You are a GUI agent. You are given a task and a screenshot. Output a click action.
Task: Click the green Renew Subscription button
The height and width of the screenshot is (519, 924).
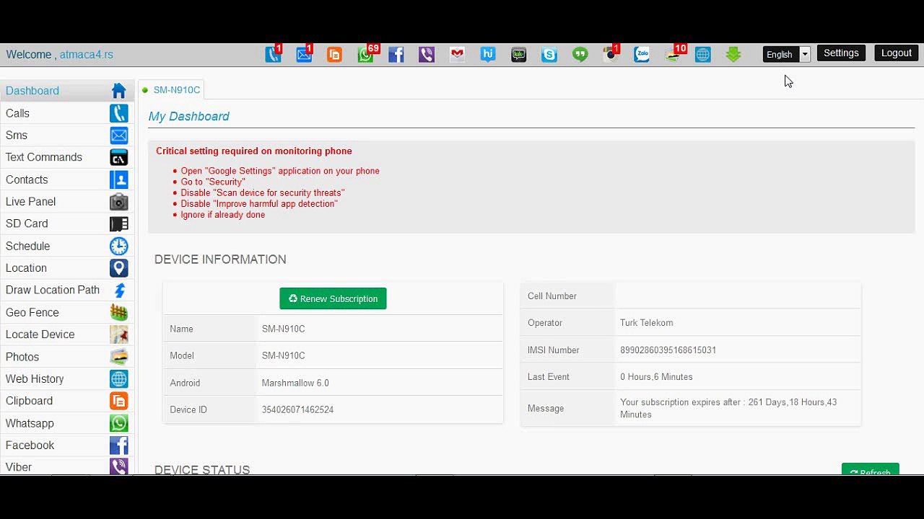[x=333, y=298]
